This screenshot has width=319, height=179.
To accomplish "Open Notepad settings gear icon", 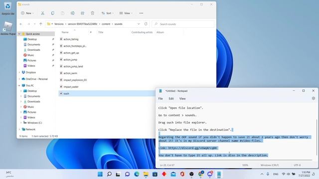I will pyautogui.click(x=314, y=98).
